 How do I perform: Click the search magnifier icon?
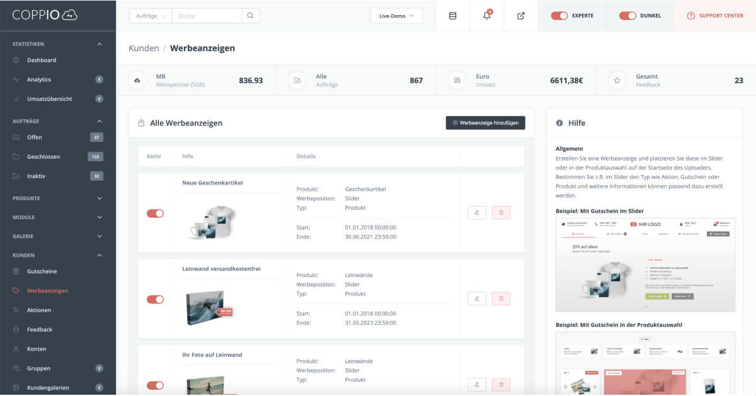[x=250, y=16]
